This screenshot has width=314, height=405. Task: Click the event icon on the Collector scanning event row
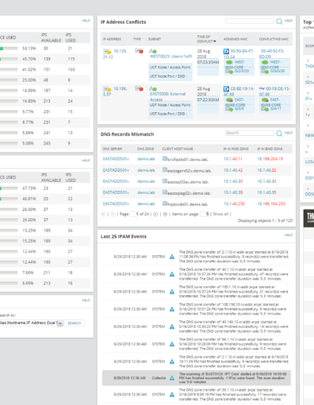tap(172, 378)
